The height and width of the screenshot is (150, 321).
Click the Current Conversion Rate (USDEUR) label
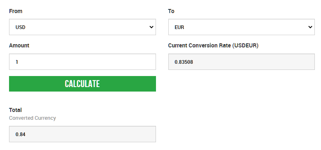tap(213, 45)
